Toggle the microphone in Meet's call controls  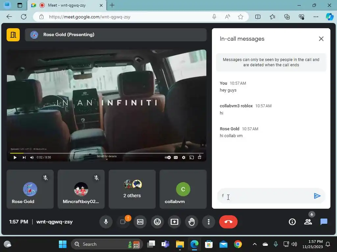pos(106,222)
